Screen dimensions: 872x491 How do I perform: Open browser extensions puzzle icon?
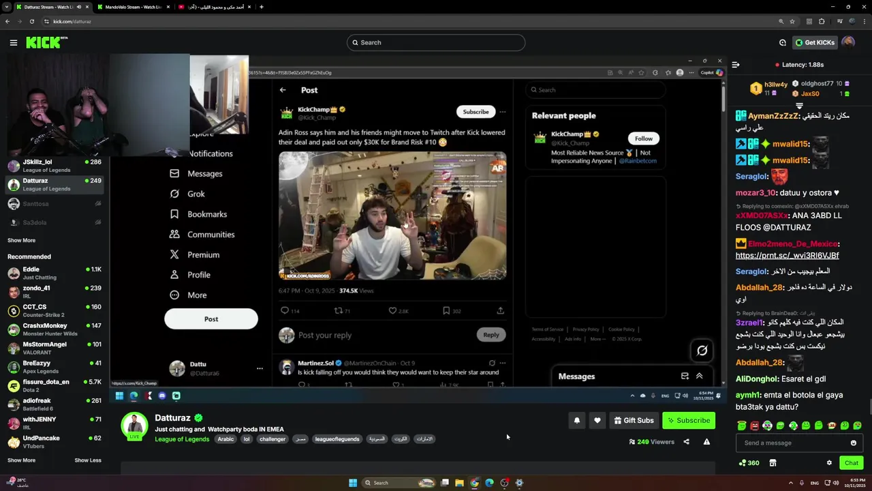pos(822,21)
